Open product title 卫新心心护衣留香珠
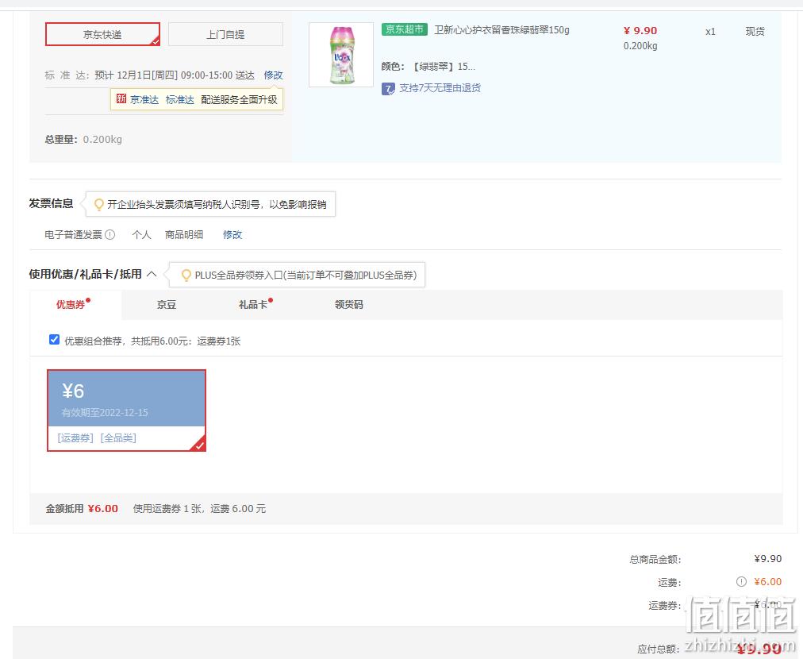This screenshot has width=803, height=659. coord(501,30)
